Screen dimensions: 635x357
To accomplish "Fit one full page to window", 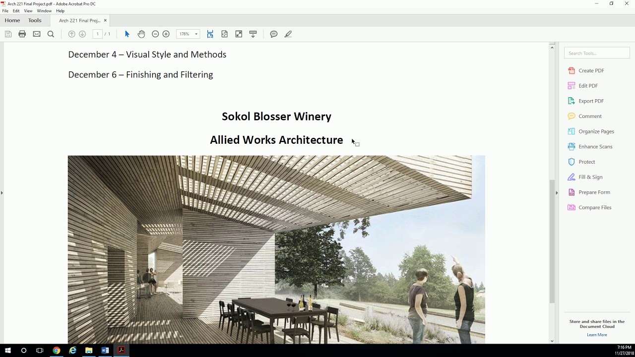I will tap(225, 34).
